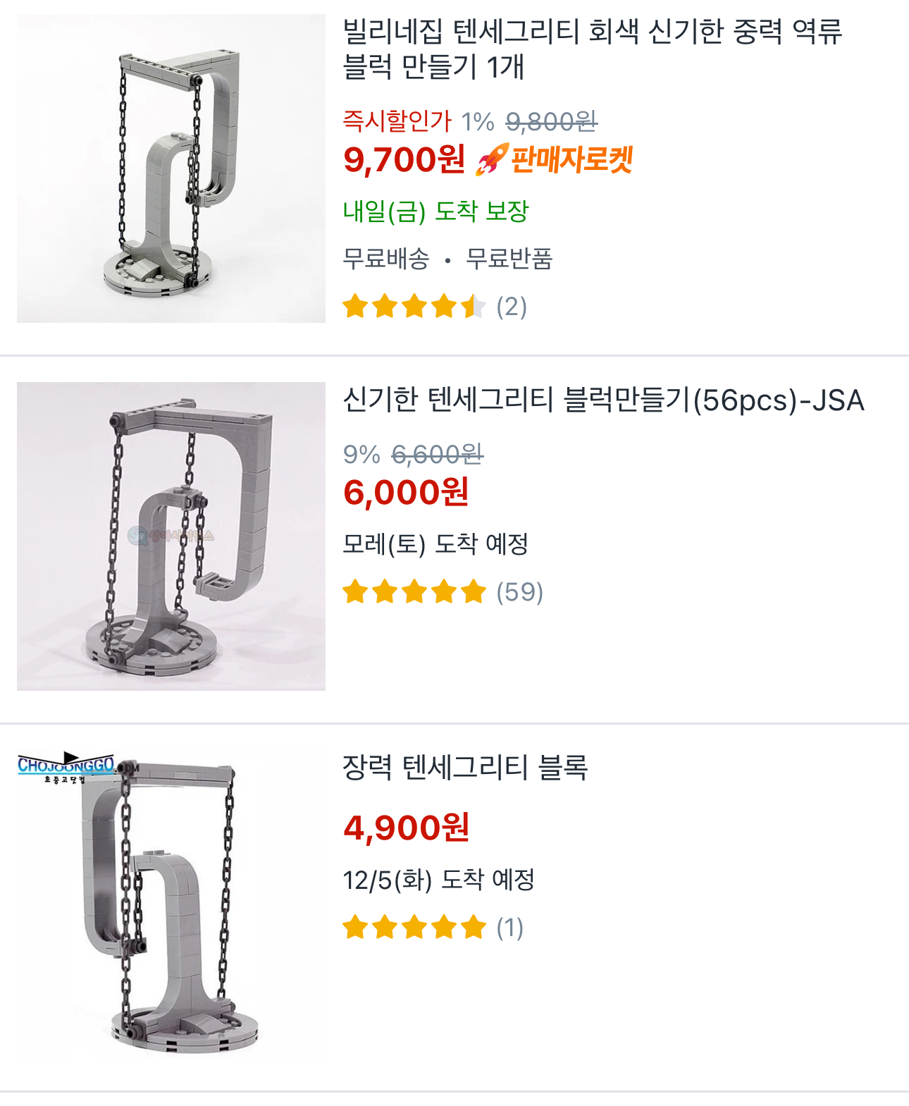The width and height of the screenshot is (909, 1106).
Task: Open the first gray tensegrity product thumbnail
Action: click(171, 168)
